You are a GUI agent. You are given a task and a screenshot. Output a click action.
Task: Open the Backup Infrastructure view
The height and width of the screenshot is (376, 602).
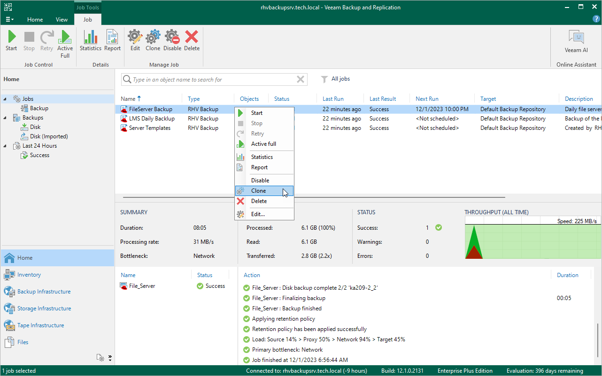point(57,292)
